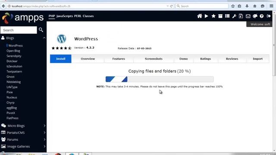Select the Classes menu
276x155 pixels.
point(88,16)
